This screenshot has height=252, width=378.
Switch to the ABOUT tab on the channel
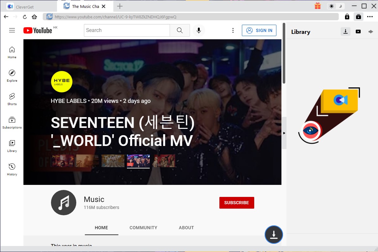click(186, 228)
